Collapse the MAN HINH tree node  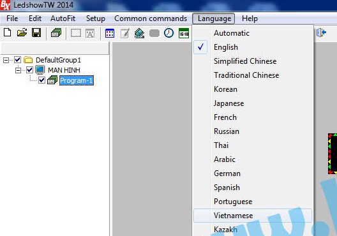pyautogui.click(x=19, y=70)
